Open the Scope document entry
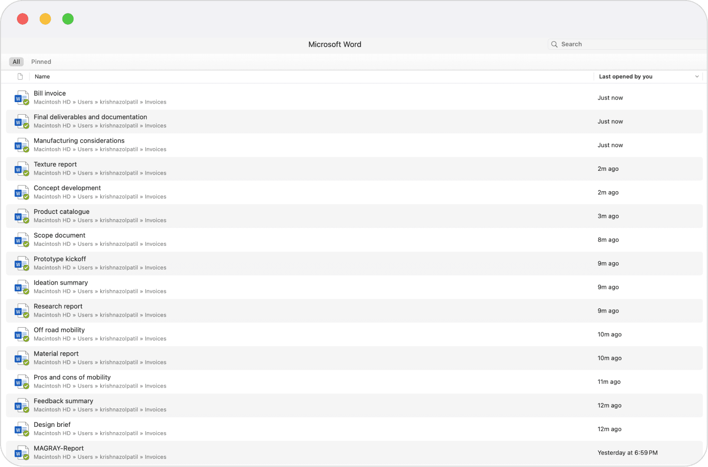Screen dimensions: 708x467 [354, 240]
